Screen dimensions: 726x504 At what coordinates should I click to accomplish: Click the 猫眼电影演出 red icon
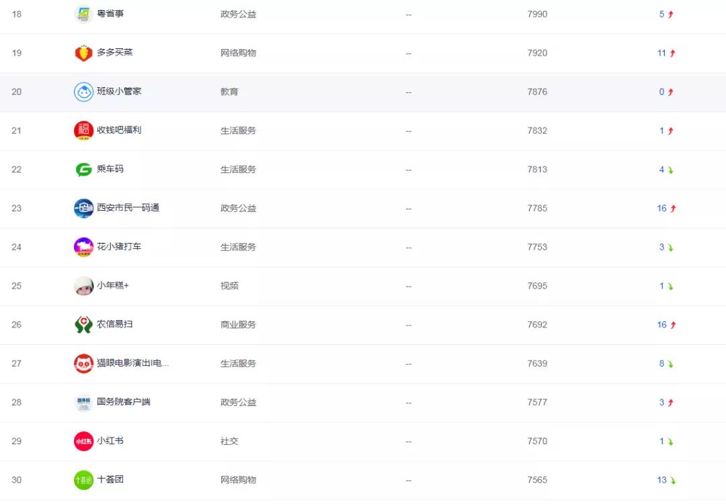[x=83, y=364]
